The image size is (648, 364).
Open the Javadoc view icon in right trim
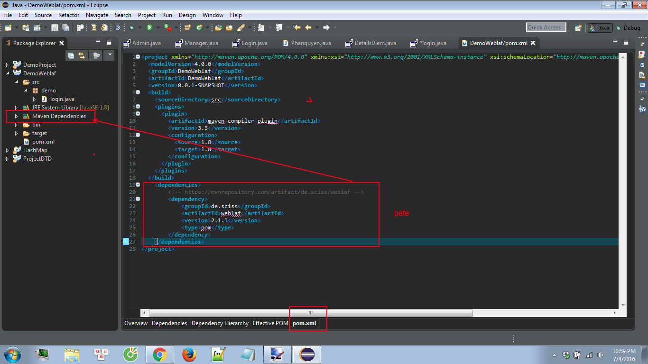(642, 65)
